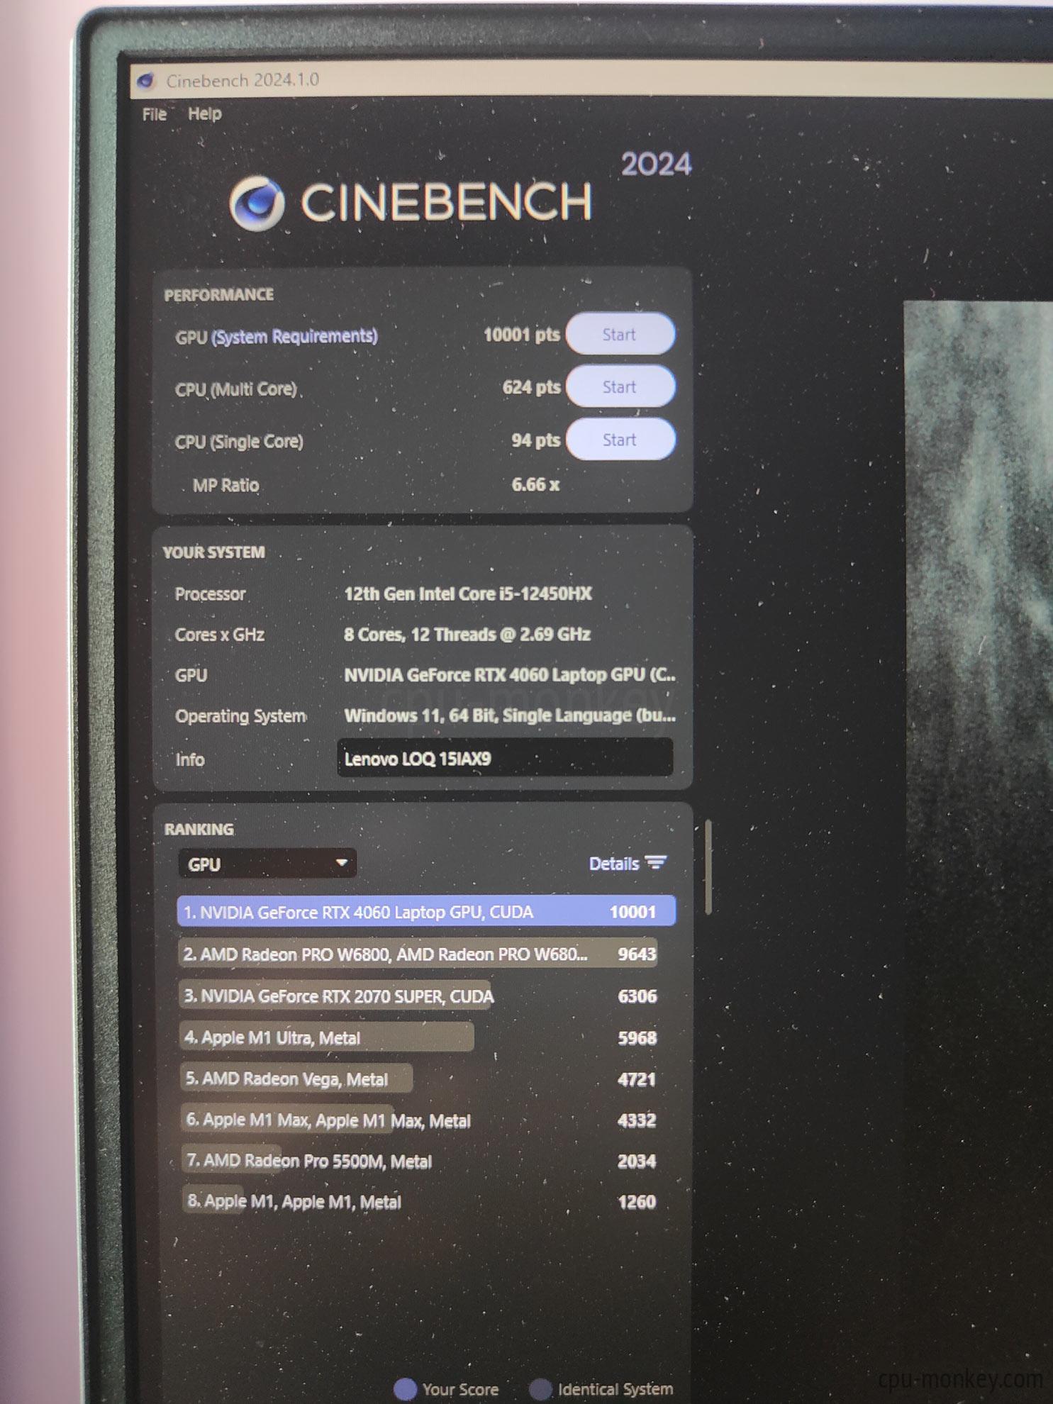Click the Windows 11 operating system value
Screen dimensions: 1053x1404
point(510,715)
